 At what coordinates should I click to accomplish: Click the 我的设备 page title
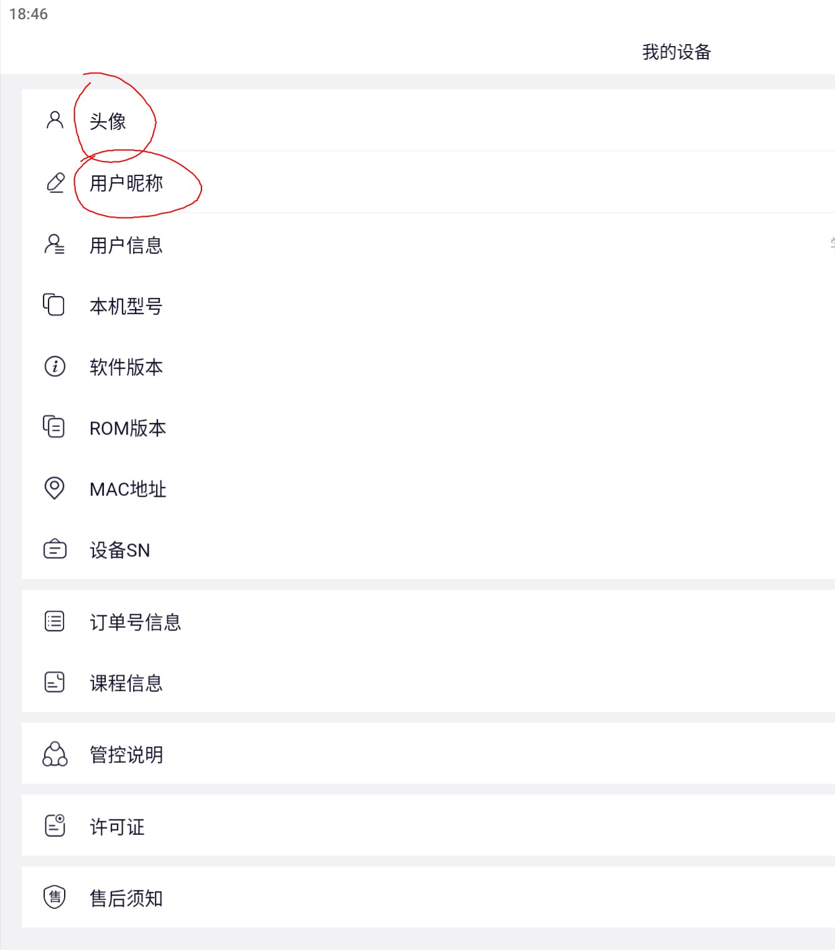[676, 52]
